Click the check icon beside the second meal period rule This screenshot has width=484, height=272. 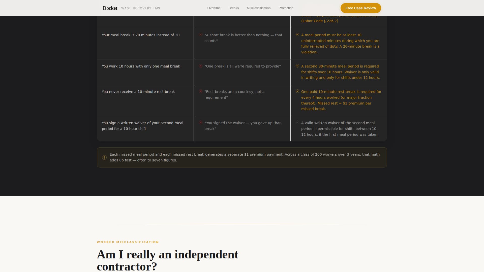pyautogui.click(x=297, y=66)
